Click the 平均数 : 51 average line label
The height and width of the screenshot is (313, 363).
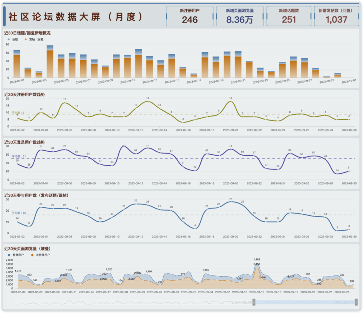pos(19,156)
